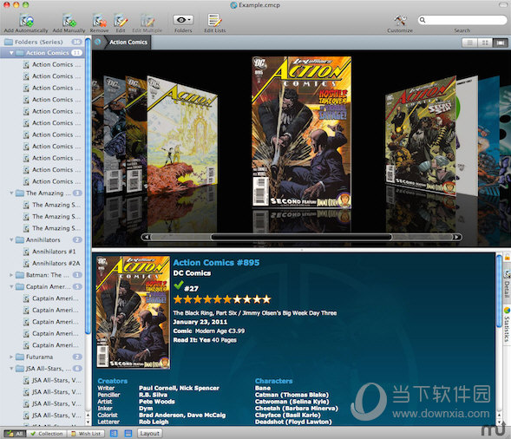Click the Creators heading
Screen dimensions: 511x439
(113, 381)
